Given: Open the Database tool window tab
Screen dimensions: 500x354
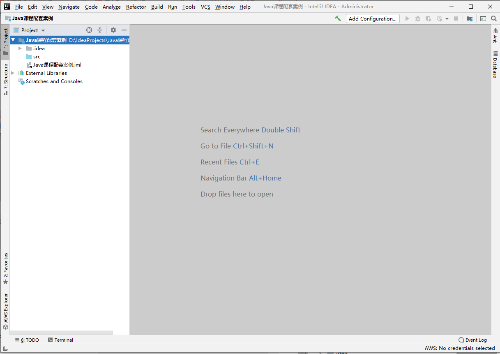Looking at the screenshot, I should [495, 65].
